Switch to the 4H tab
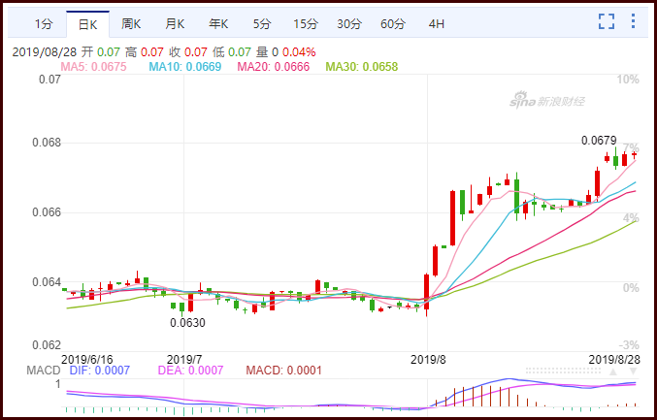Screen dimensions: 657x420 click(x=437, y=24)
